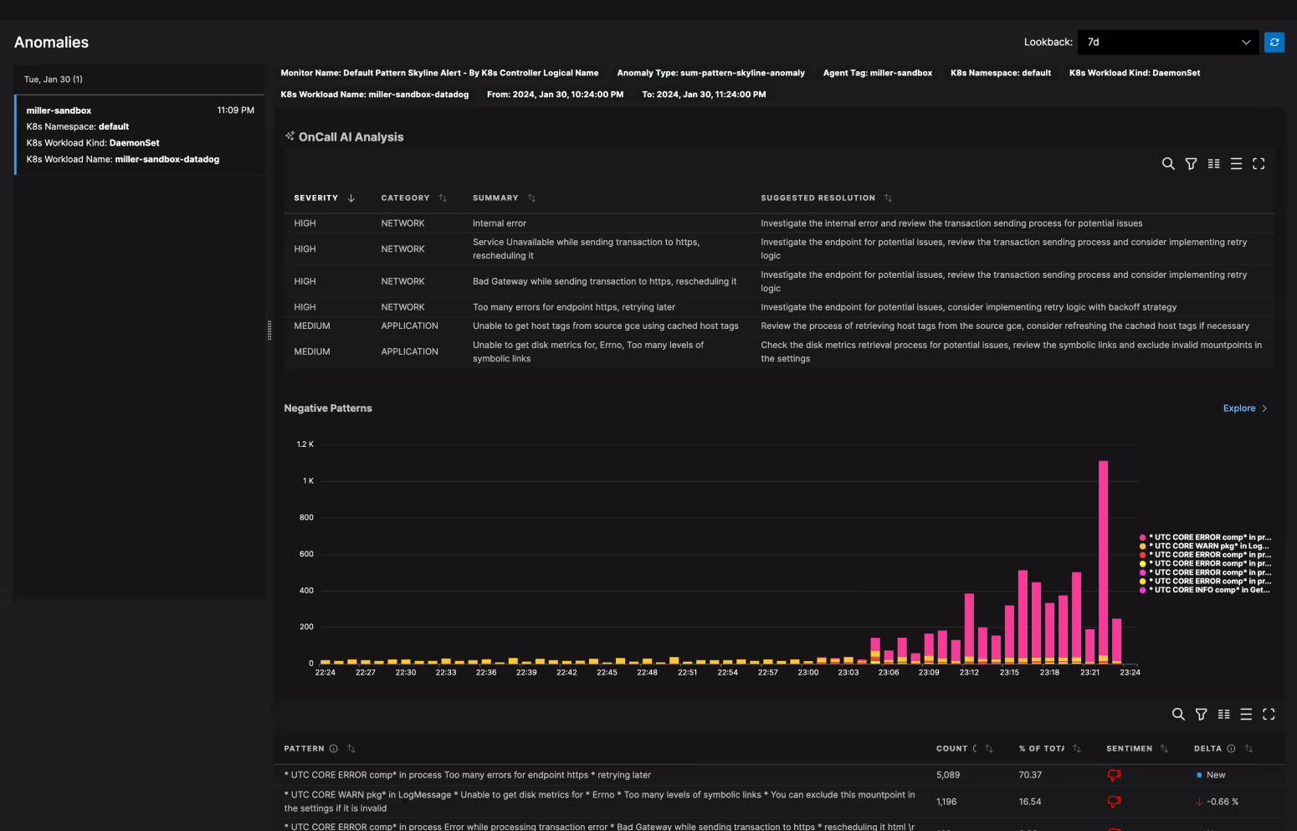Toggle sort on the COUNT column
Viewport: 1297px width, 831px height.
989,748
